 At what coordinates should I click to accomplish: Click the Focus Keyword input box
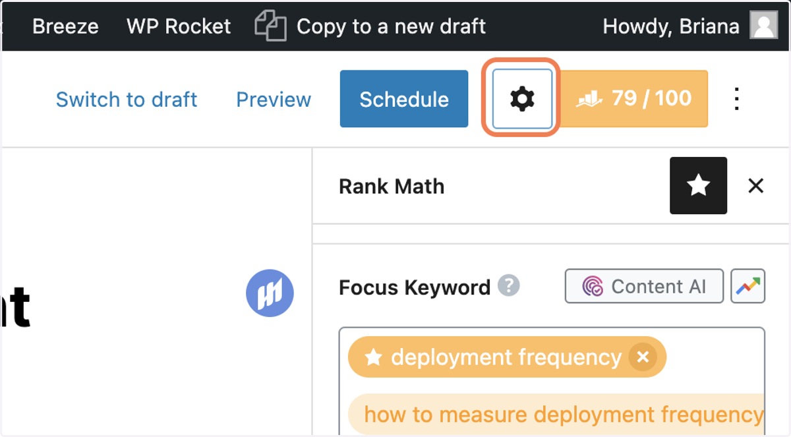[552, 382]
